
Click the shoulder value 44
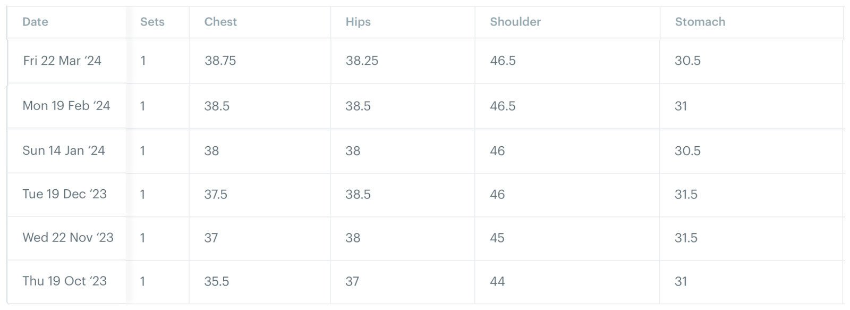(497, 281)
